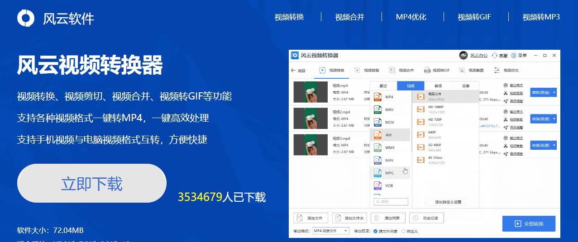This screenshot has height=242, width=578.
Task: Open the 视频转GIF nav link
Action: (474, 17)
